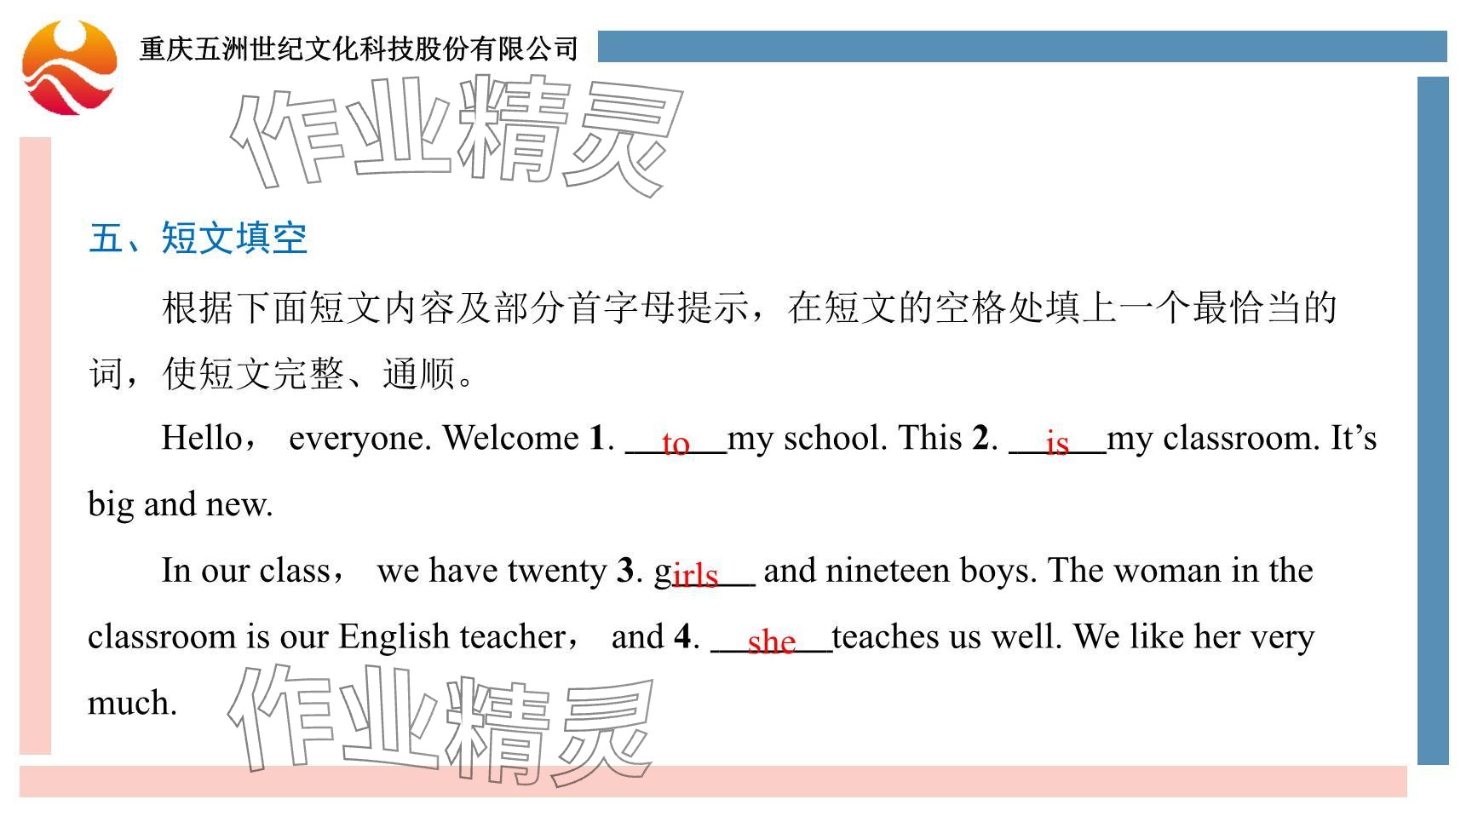Click the orange company logo icon
The image size is (1472, 828).
70,67
